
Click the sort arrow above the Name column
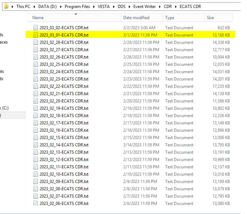[x=76, y=14]
